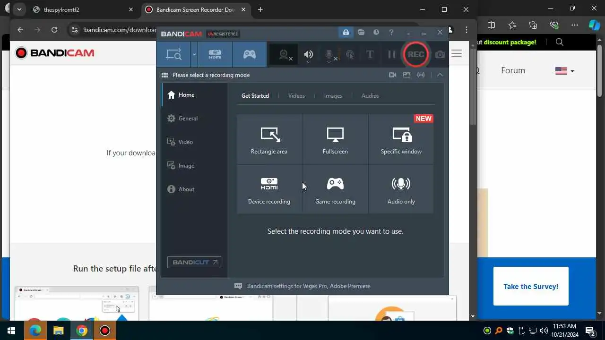Click the Take the Survey! button
The width and height of the screenshot is (605, 340).
coord(531,286)
